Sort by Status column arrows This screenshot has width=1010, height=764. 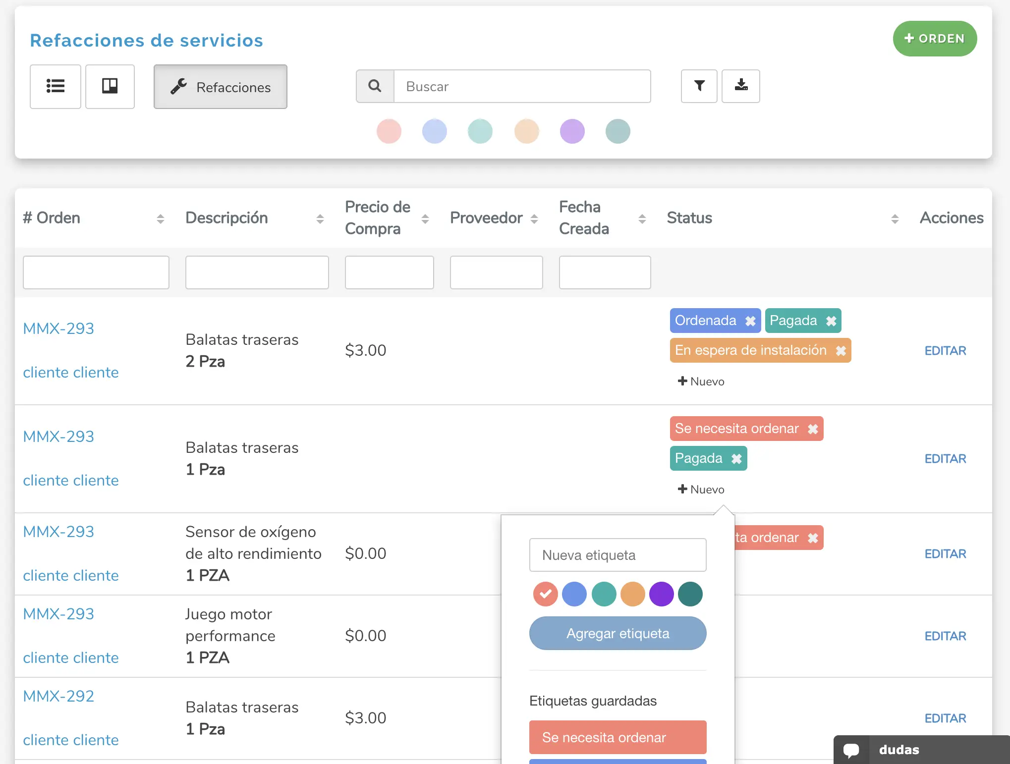click(x=895, y=218)
